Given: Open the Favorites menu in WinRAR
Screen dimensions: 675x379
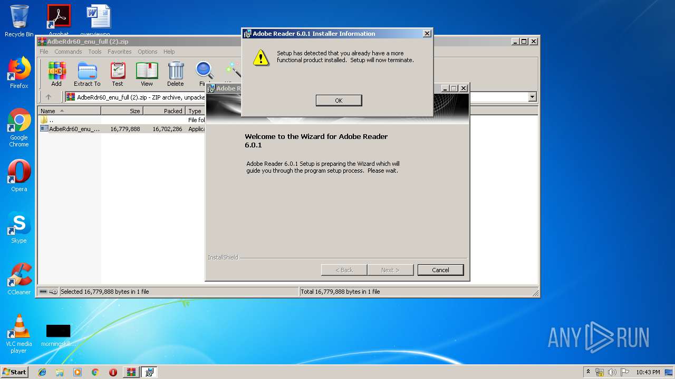Looking at the screenshot, I should click(120, 52).
